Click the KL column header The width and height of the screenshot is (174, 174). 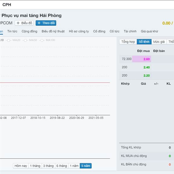168,84
